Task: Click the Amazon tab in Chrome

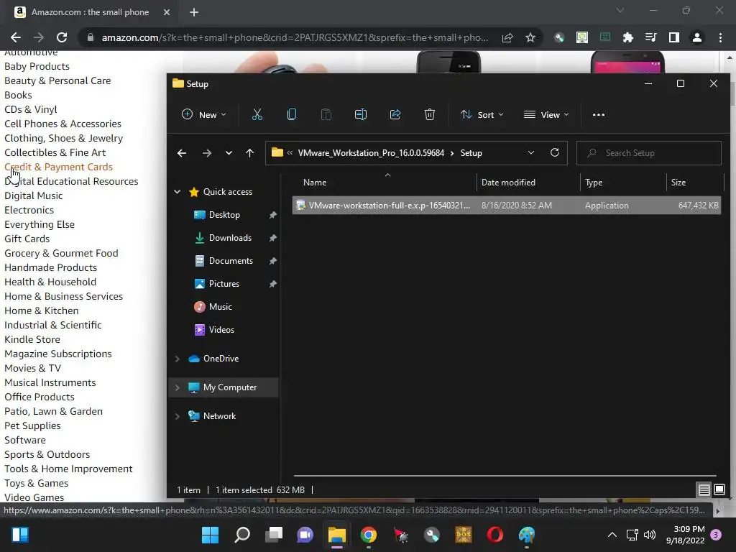Action: pos(89,12)
